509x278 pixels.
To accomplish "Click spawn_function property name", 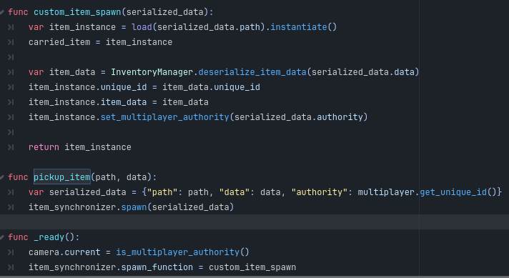I will (x=157, y=267).
